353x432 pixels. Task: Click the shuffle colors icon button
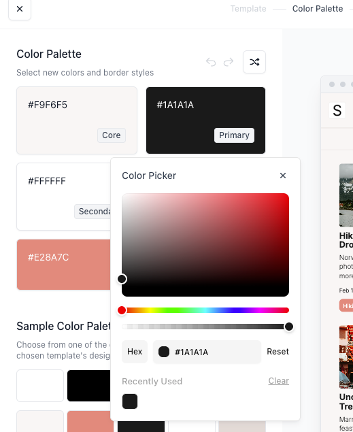(254, 62)
